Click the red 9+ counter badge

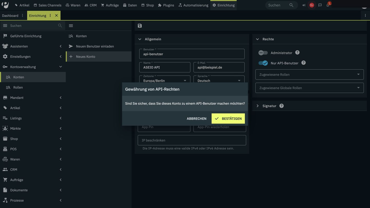[312, 5]
